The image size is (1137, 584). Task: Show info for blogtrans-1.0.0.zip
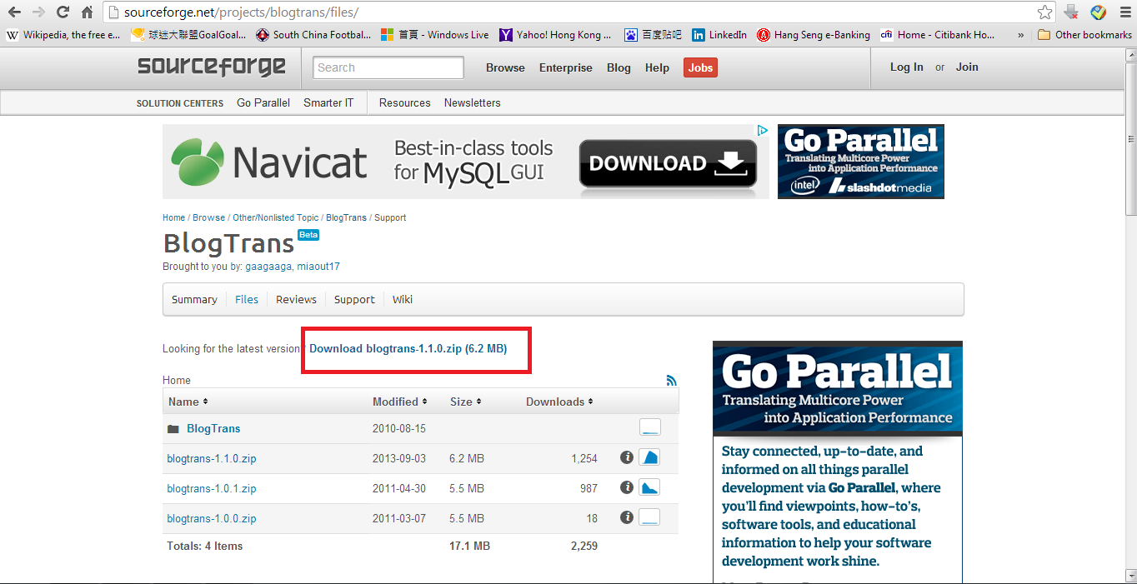(x=627, y=517)
